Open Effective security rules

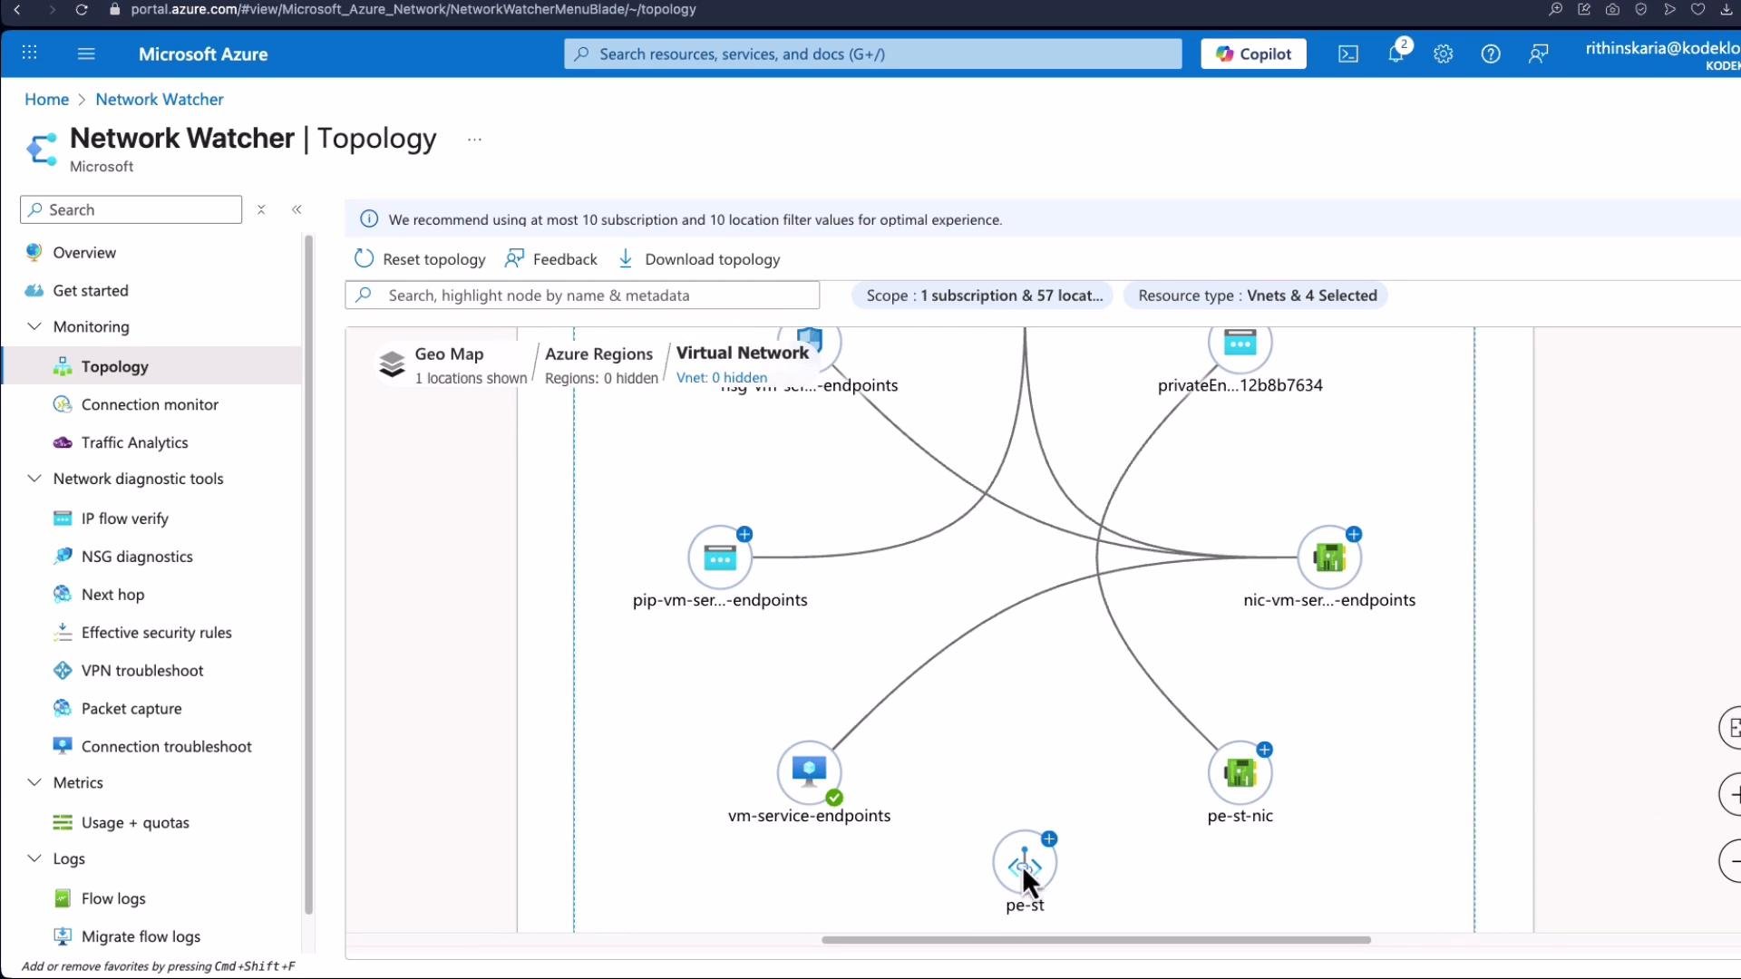point(156,633)
